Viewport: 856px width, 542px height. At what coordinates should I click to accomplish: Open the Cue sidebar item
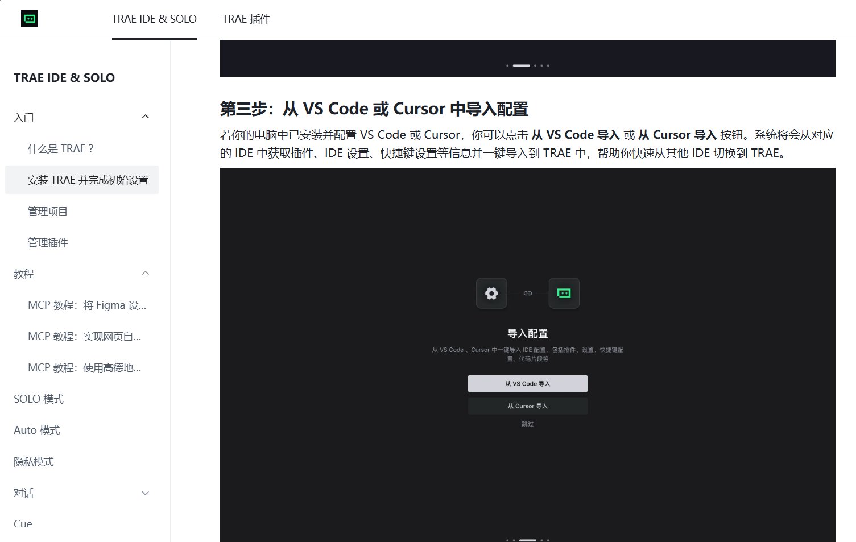[x=23, y=524]
